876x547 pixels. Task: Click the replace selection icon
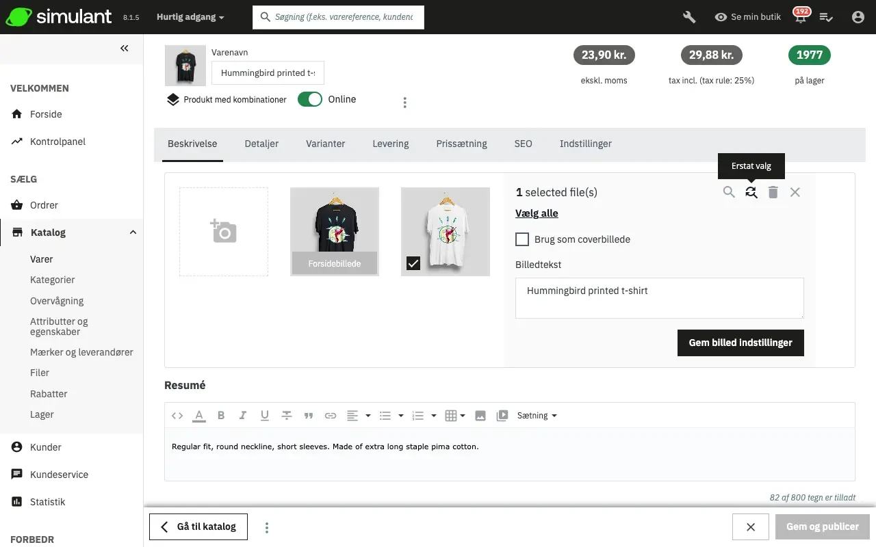click(751, 192)
